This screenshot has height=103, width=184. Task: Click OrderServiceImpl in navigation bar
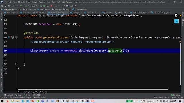click(x=80, y=9)
